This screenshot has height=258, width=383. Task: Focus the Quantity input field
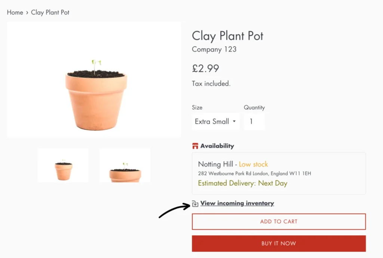tap(254, 122)
